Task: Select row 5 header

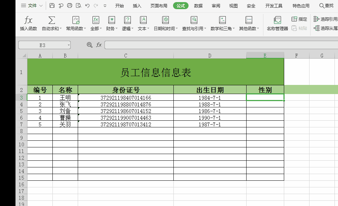Action: (21, 111)
